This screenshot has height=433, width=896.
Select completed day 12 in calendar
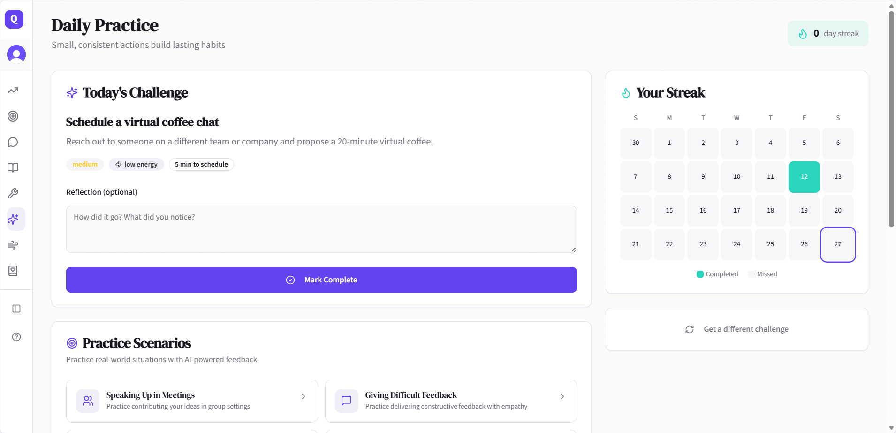point(804,177)
